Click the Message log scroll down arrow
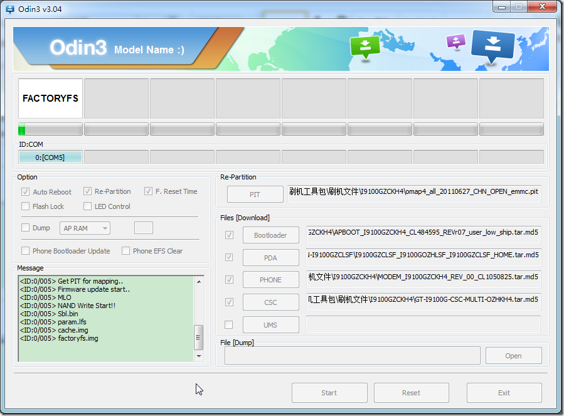This screenshot has width=564, height=416. (198, 356)
